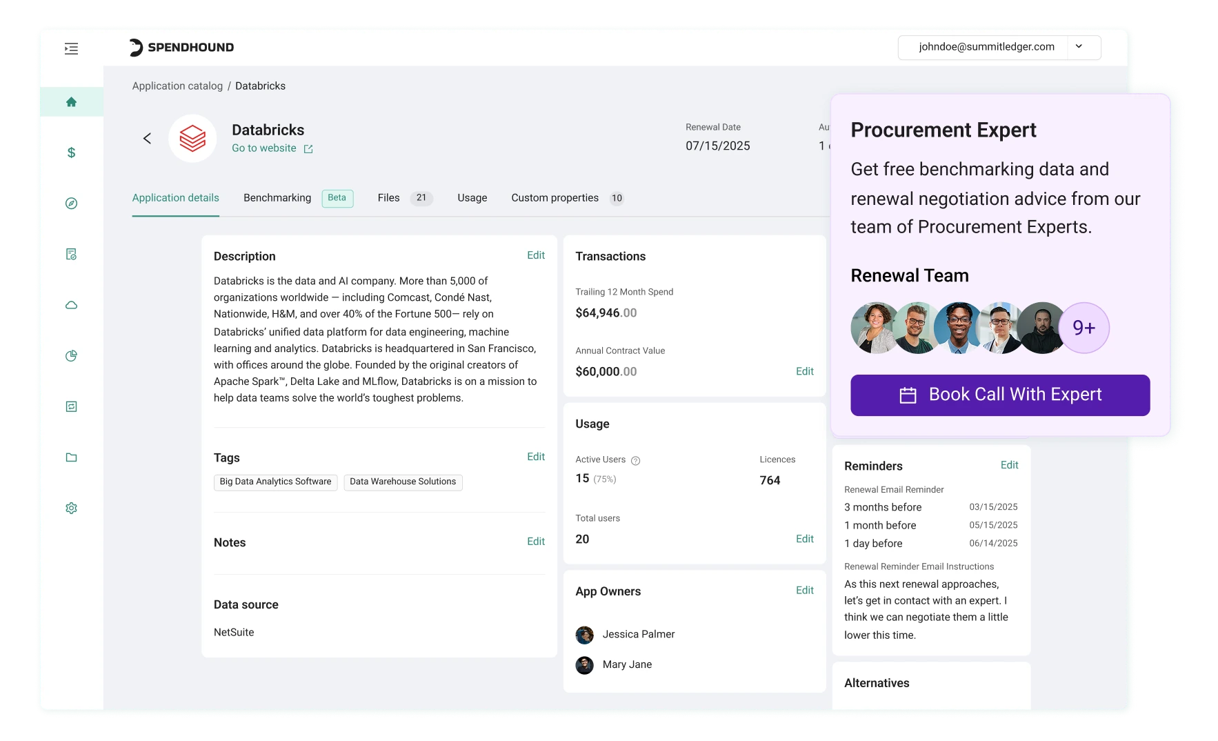Open the settings gear icon in sidebar
Screen dimensions: 1218x741
coord(71,508)
